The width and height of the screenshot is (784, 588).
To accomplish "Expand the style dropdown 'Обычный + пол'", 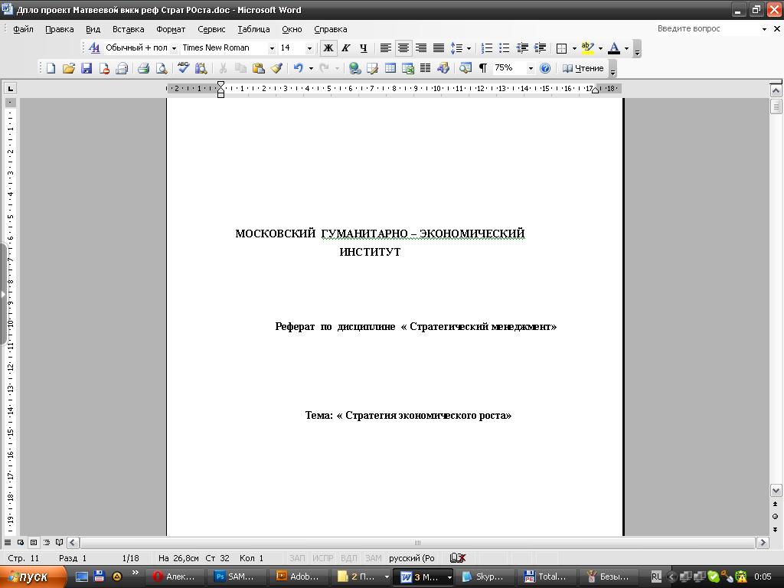I will click(174, 48).
